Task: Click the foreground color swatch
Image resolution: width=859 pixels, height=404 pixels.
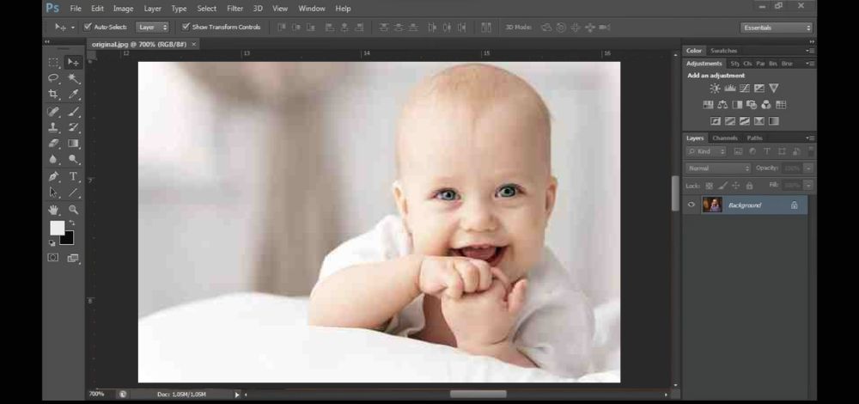Action: click(57, 228)
